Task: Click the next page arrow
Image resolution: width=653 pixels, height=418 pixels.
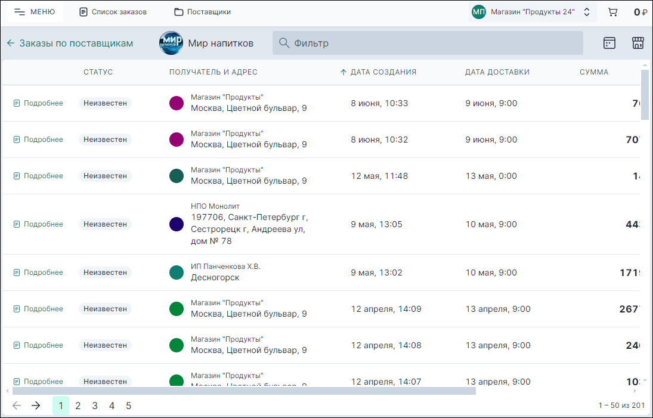Action: click(36, 405)
